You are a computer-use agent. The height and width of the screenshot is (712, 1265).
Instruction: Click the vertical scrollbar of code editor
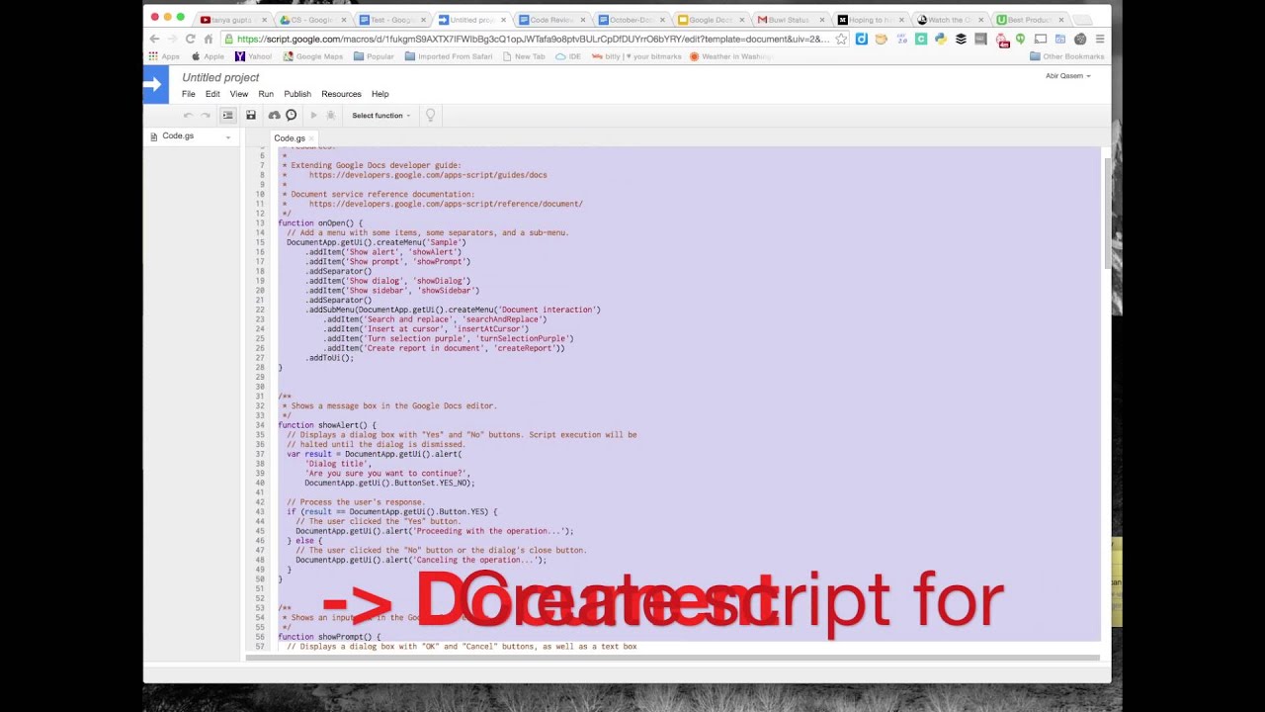pyautogui.click(x=1107, y=213)
